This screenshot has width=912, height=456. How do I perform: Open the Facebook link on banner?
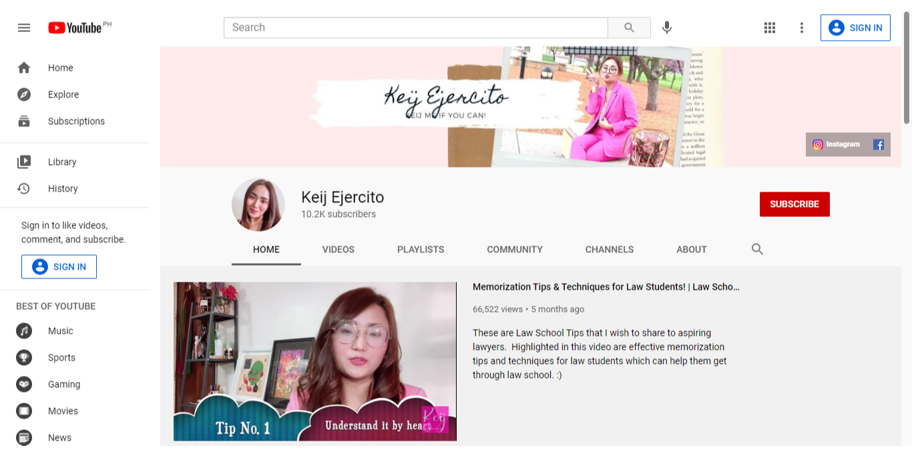[879, 144]
